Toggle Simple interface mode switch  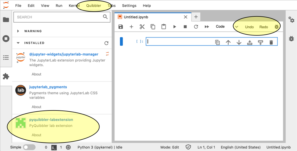(x=29, y=147)
